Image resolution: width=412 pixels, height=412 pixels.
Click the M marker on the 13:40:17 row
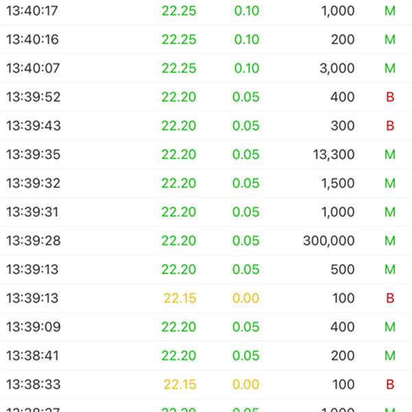[x=390, y=11]
